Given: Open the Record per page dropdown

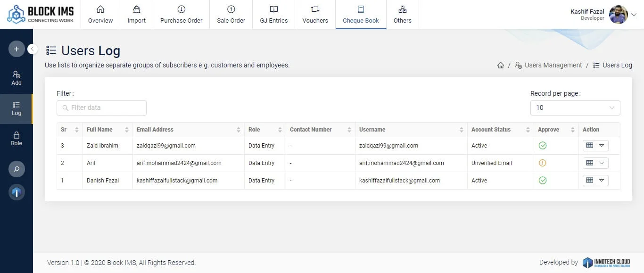Looking at the screenshot, I should 575,108.
